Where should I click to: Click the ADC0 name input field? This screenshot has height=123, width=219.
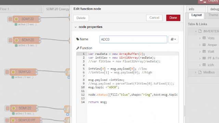pyautogui.click(x=133, y=40)
